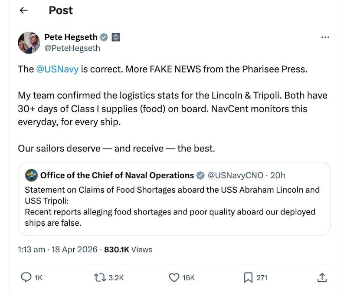Open the quoted food shortages statement
Viewport: 347px width, 293px height.
pos(173,206)
